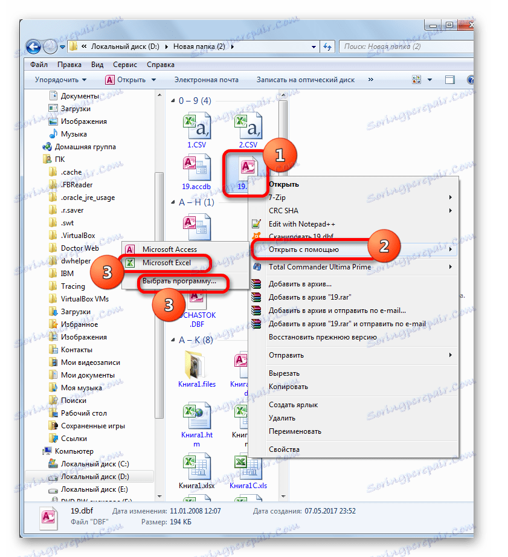The width and height of the screenshot is (508, 557).
Task: Open the change view icon in toolbar
Action: pyautogui.click(x=416, y=80)
